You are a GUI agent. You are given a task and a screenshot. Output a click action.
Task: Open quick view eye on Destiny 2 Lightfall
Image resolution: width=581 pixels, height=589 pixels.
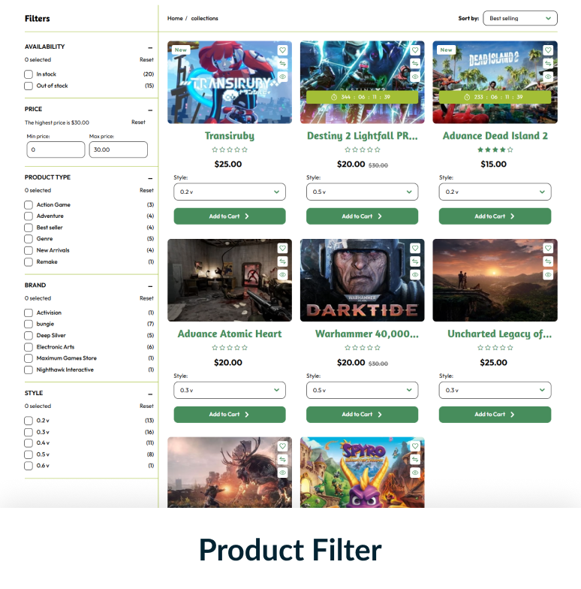pos(415,77)
